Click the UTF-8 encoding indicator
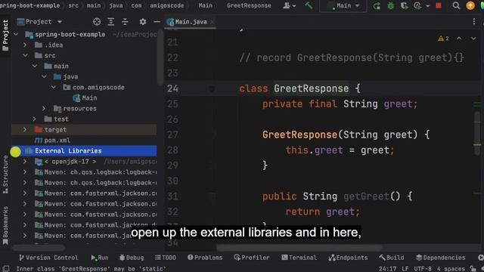 (x=423, y=269)
